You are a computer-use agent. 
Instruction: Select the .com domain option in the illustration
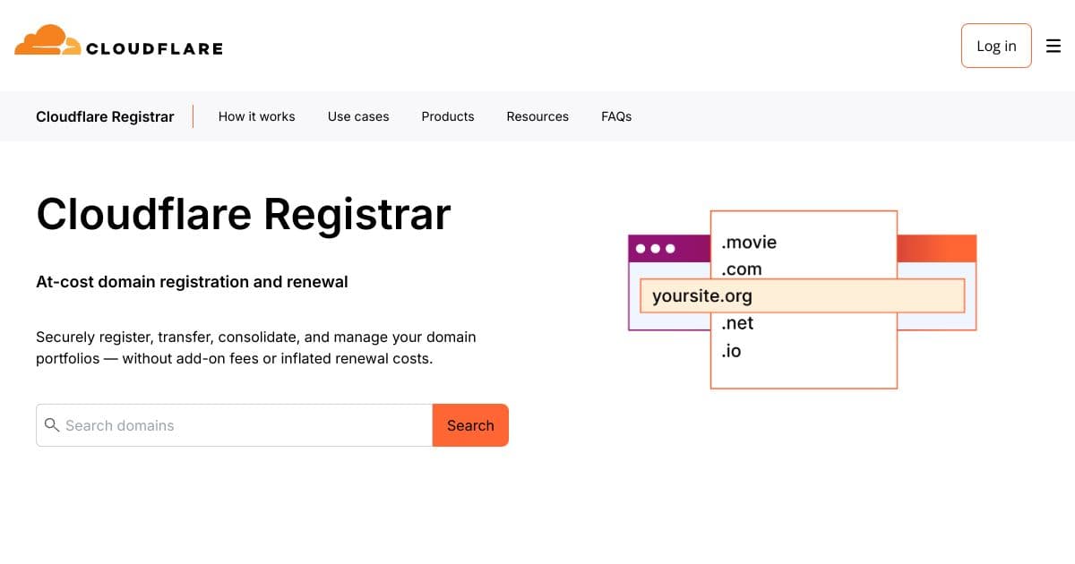(742, 269)
